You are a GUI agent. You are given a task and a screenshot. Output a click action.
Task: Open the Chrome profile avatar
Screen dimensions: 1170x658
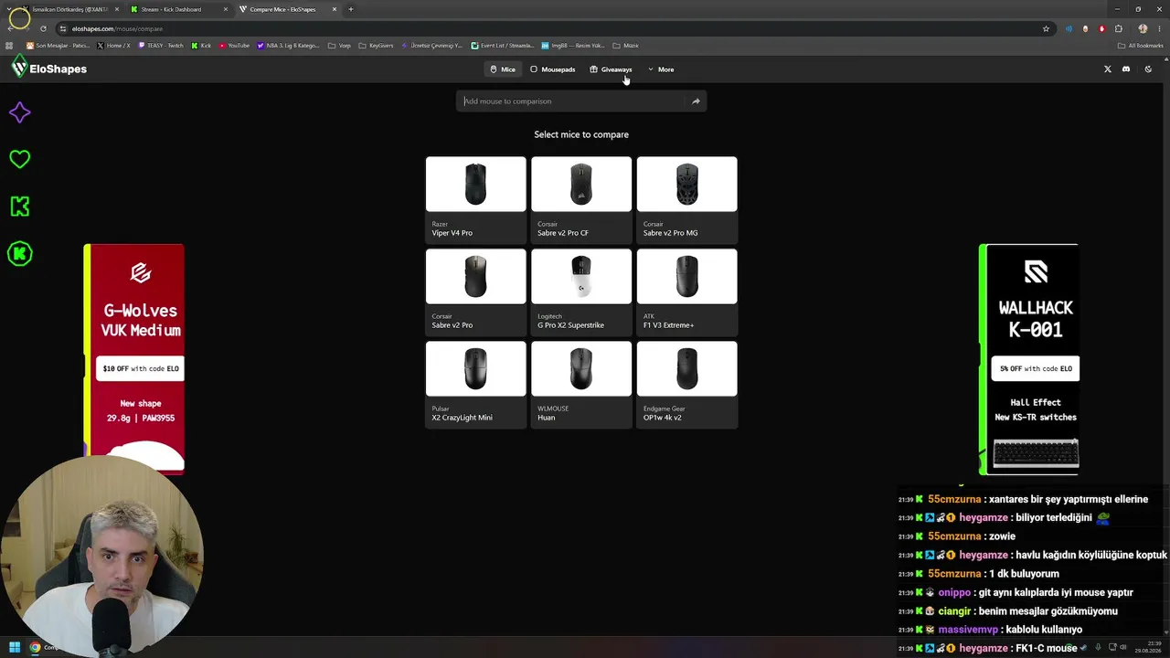click(x=1143, y=28)
